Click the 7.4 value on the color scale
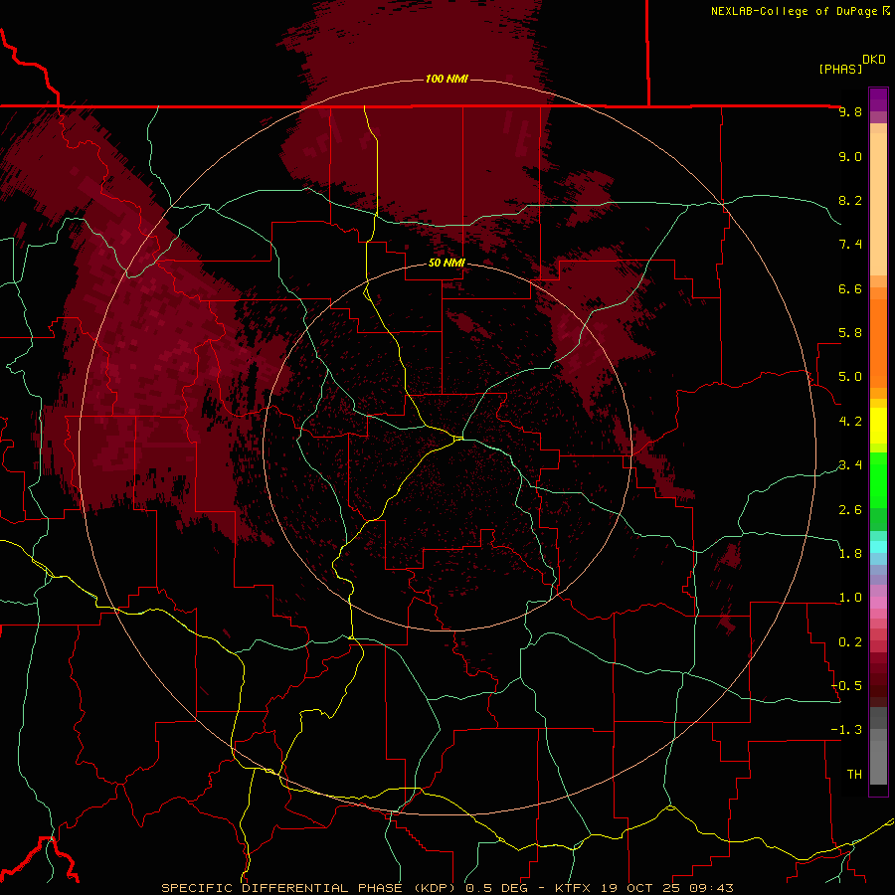 850,245
